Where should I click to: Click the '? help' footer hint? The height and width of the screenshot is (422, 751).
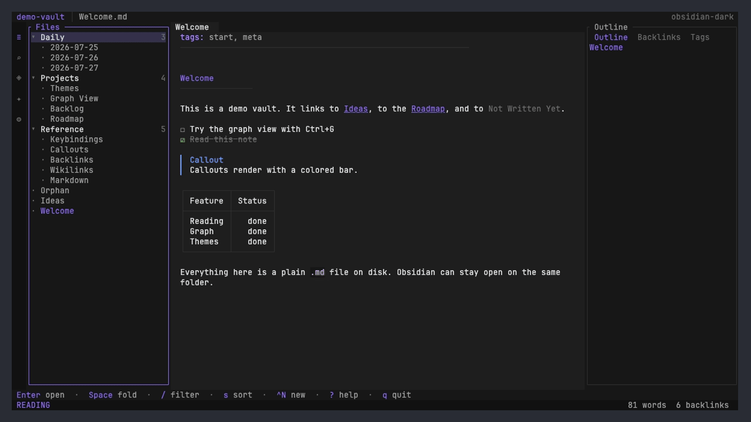click(x=344, y=395)
